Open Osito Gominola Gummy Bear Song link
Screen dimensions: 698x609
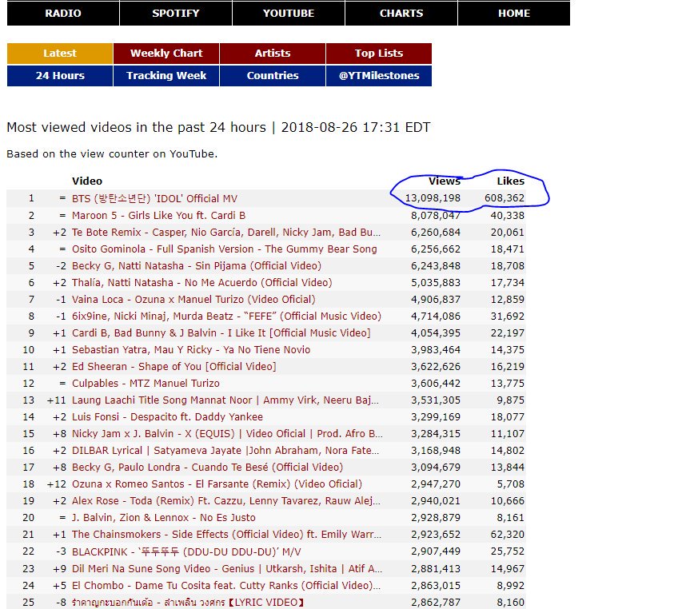click(225, 249)
